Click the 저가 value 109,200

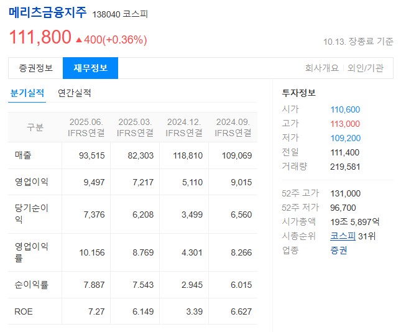pyautogui.click(x=346, y=139)
